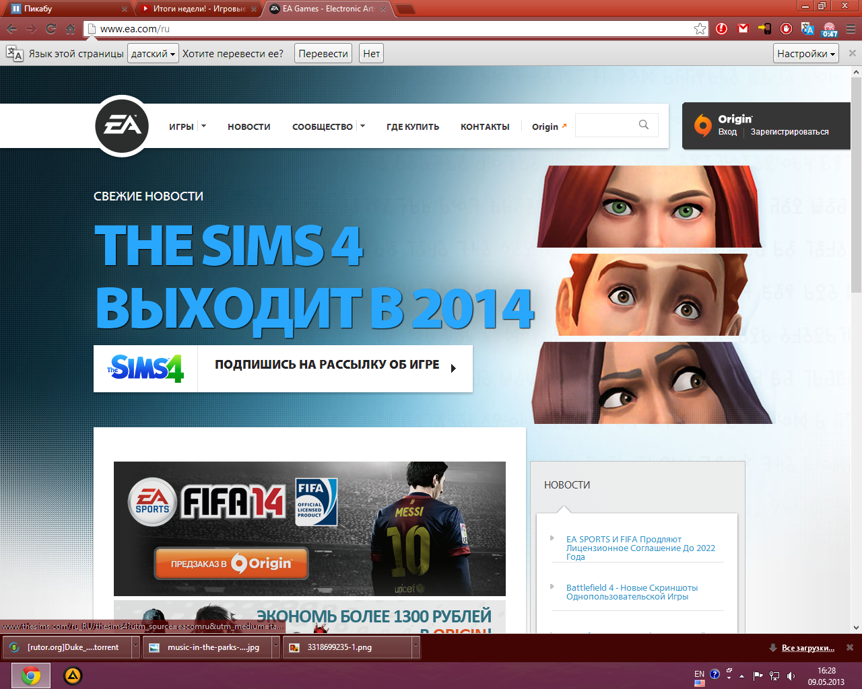Open the EA SPORTS и FIFA news link

click(640, 548)
